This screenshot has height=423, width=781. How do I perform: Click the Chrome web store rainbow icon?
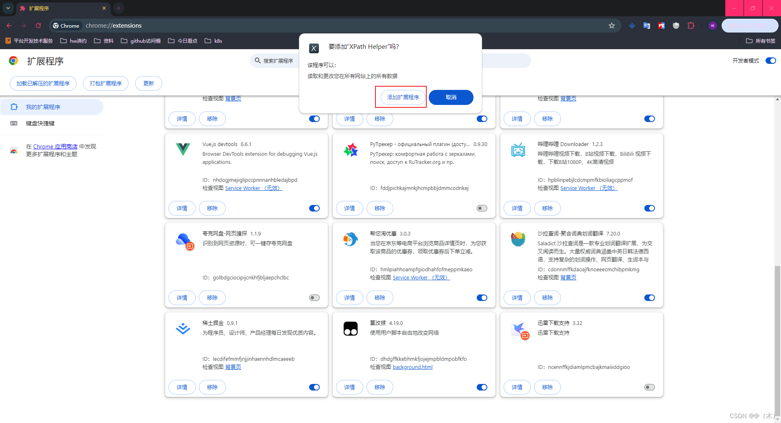click(14, 150)
